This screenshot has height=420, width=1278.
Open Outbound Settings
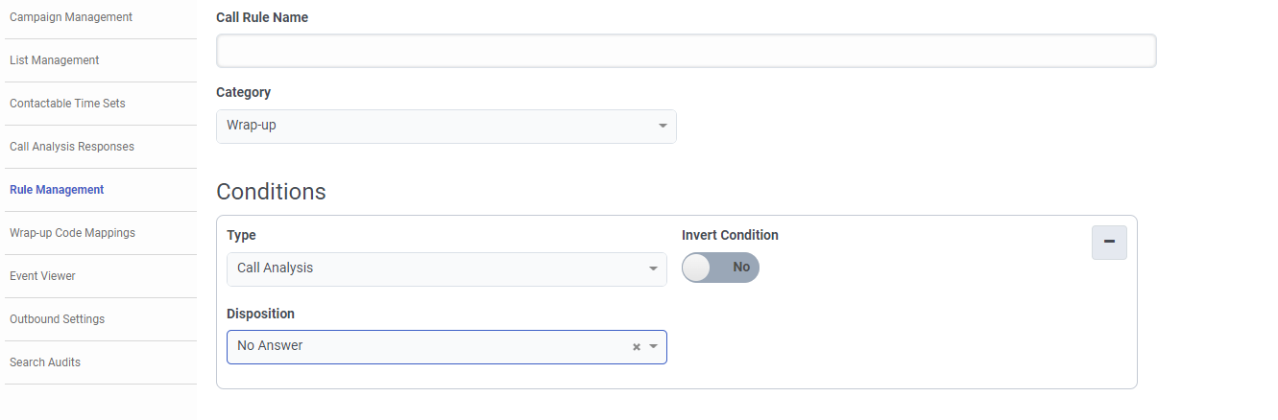57,319
